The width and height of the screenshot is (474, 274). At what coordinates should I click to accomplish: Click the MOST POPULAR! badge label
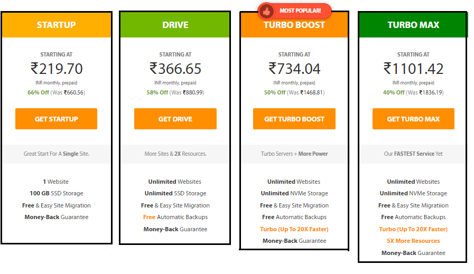[x=300, y=11]
